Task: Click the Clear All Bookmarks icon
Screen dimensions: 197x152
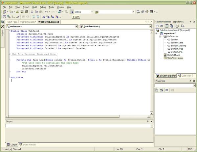Action: point(57,17)
